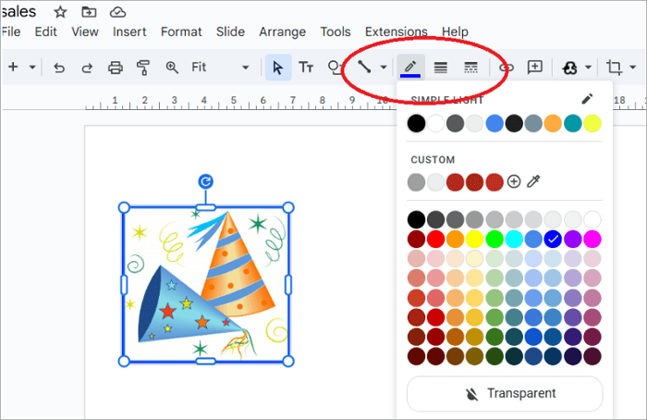Click the insert link icon
This screenshot has height=420, width=647.
point(506,68)
